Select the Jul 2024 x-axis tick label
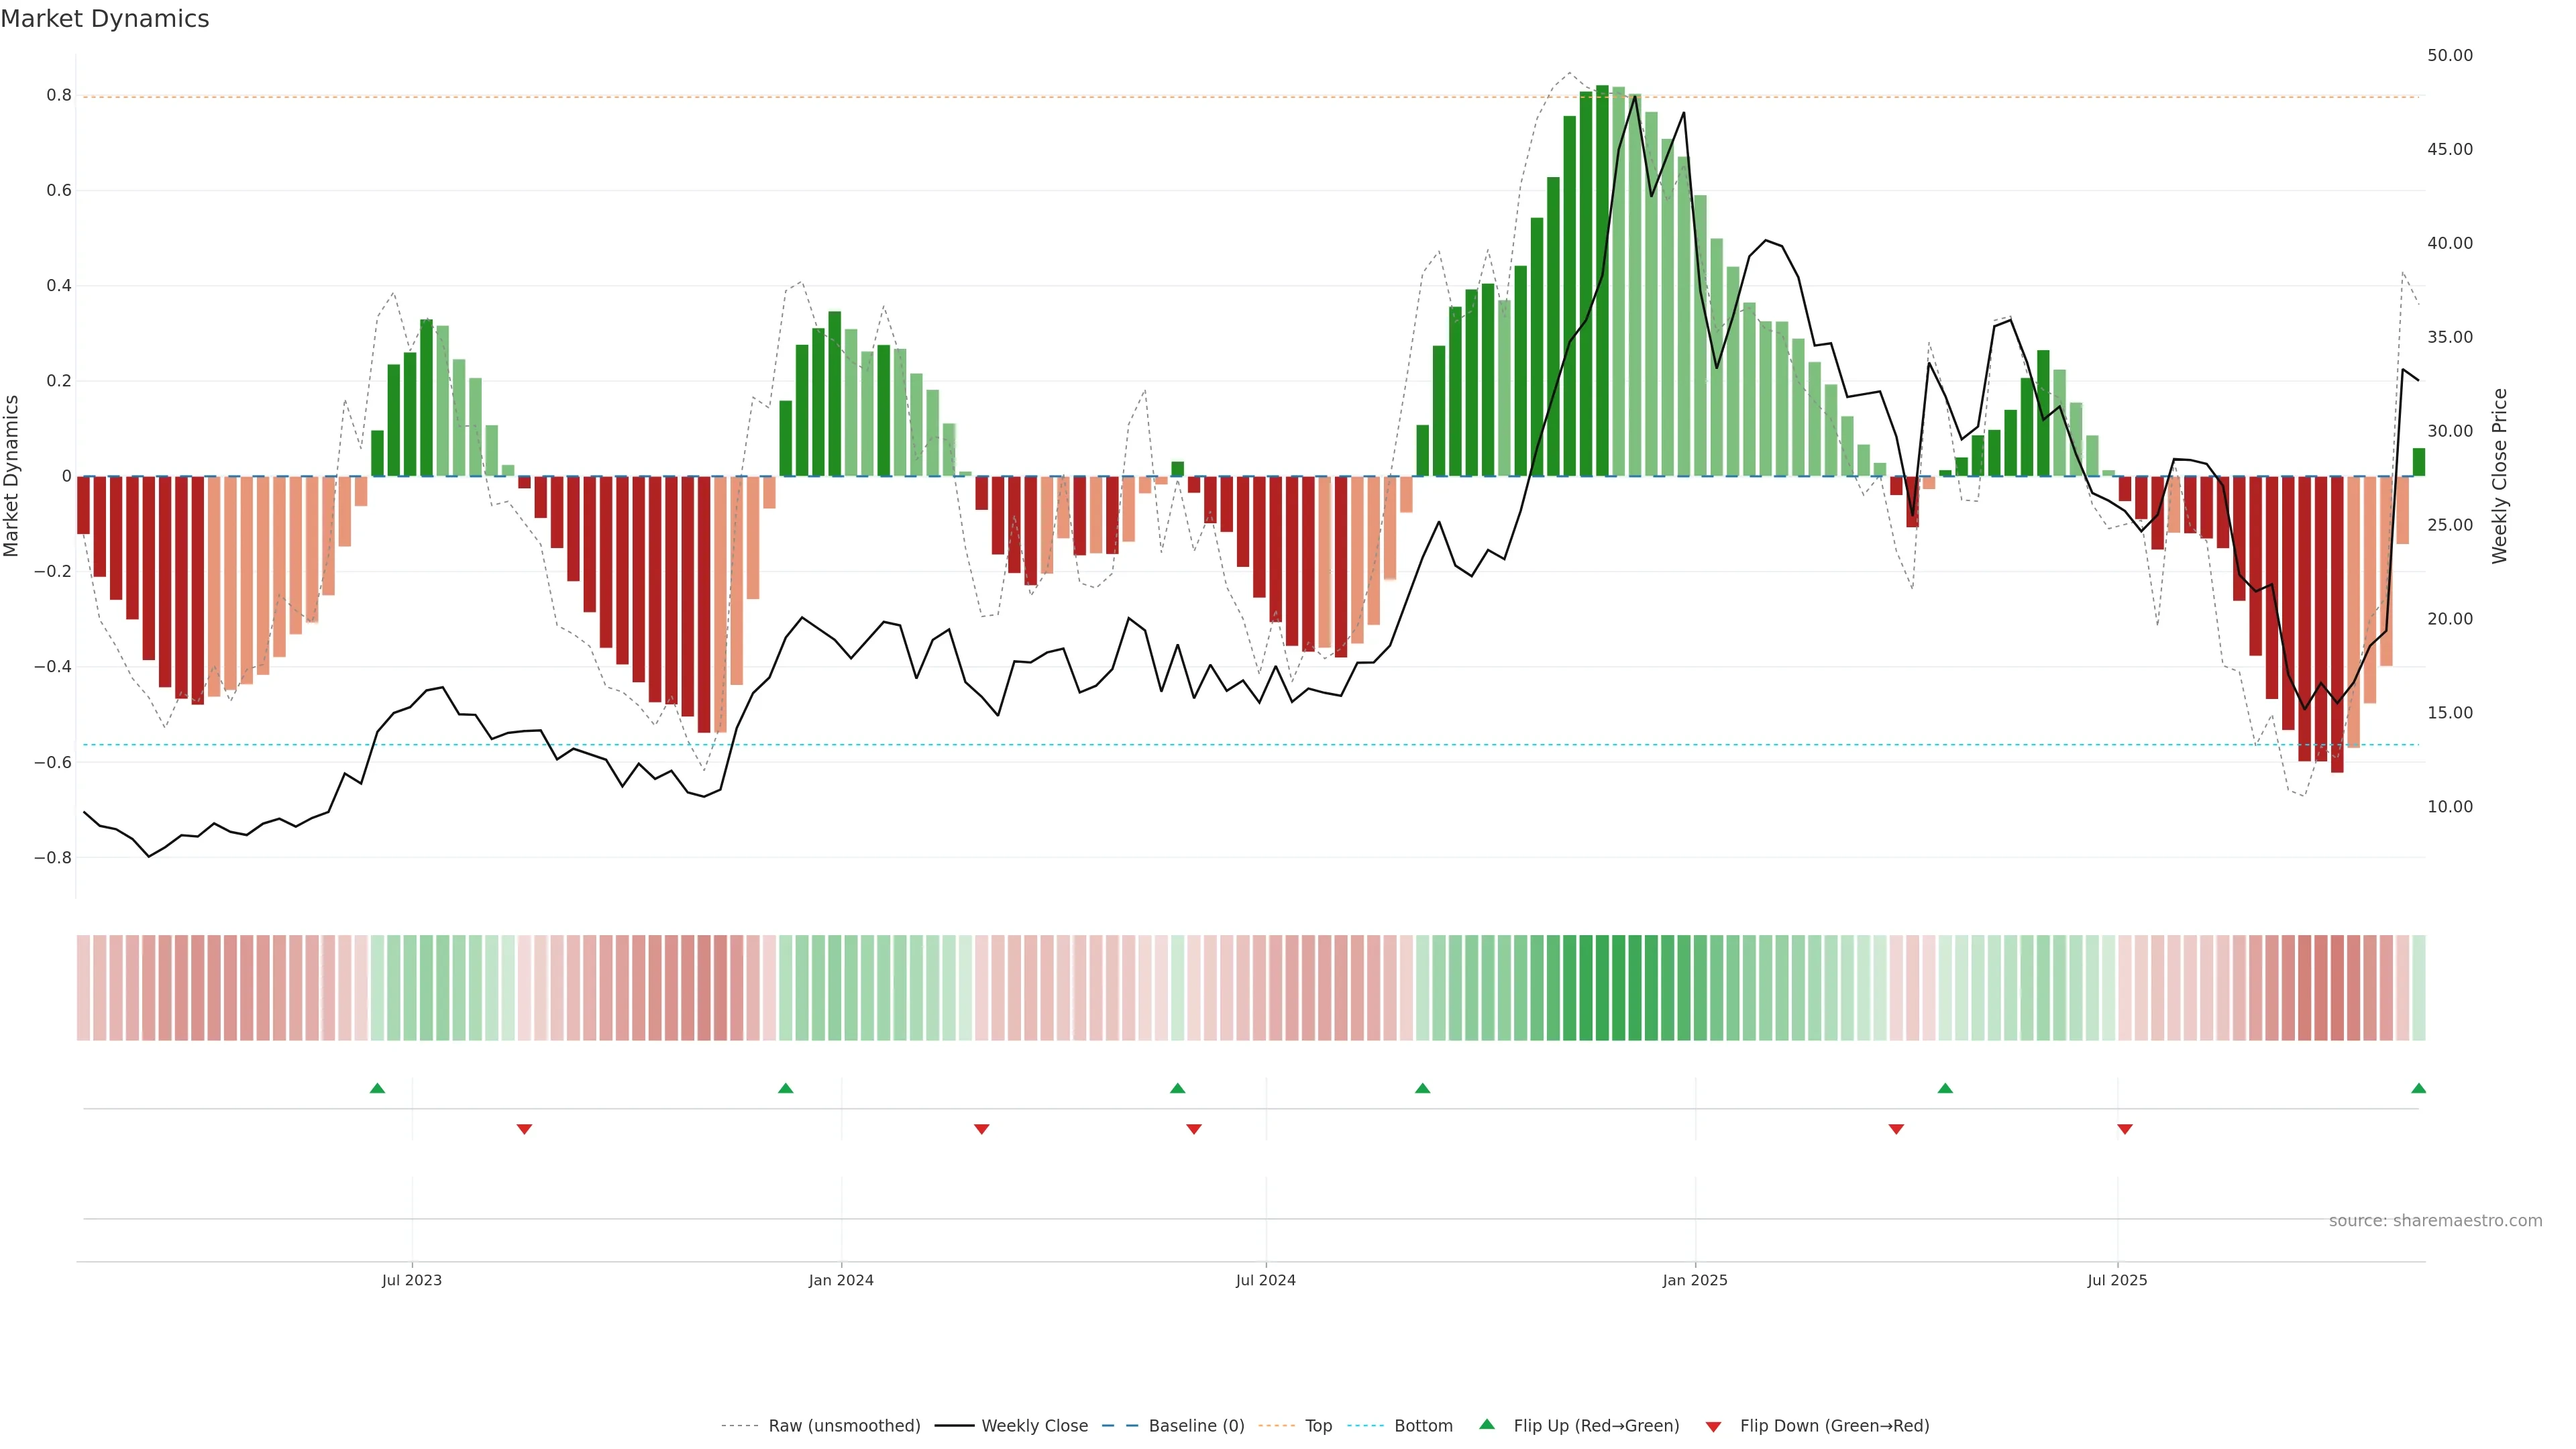Screen dimensions: 2576x1449 click(1265, 1280)
